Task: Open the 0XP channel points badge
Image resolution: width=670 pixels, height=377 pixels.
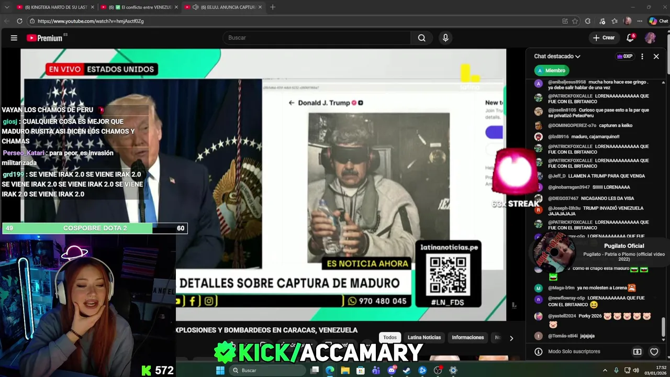Action: [624, 56]
